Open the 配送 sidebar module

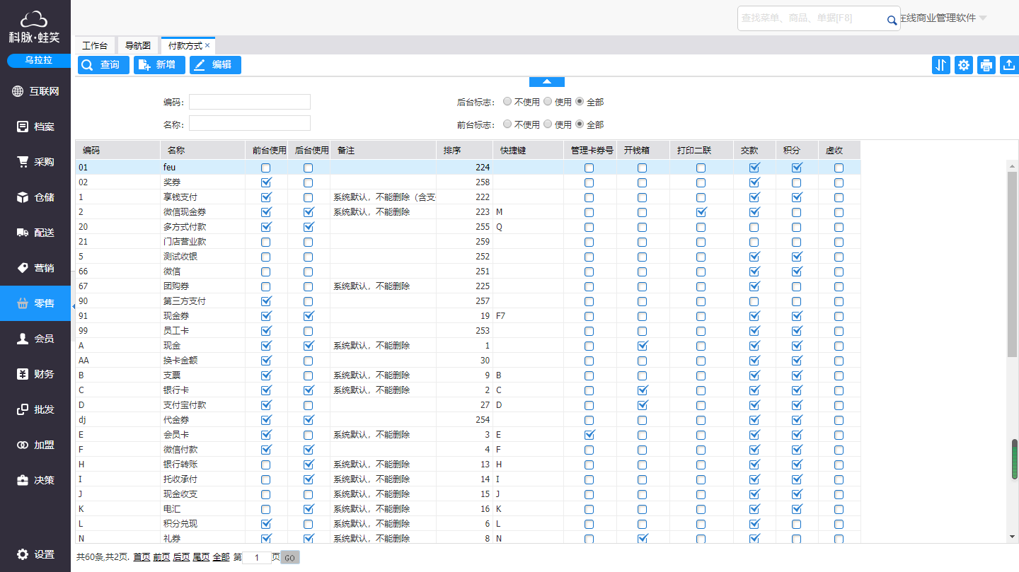pyautogui.click(x=35, y=233)
